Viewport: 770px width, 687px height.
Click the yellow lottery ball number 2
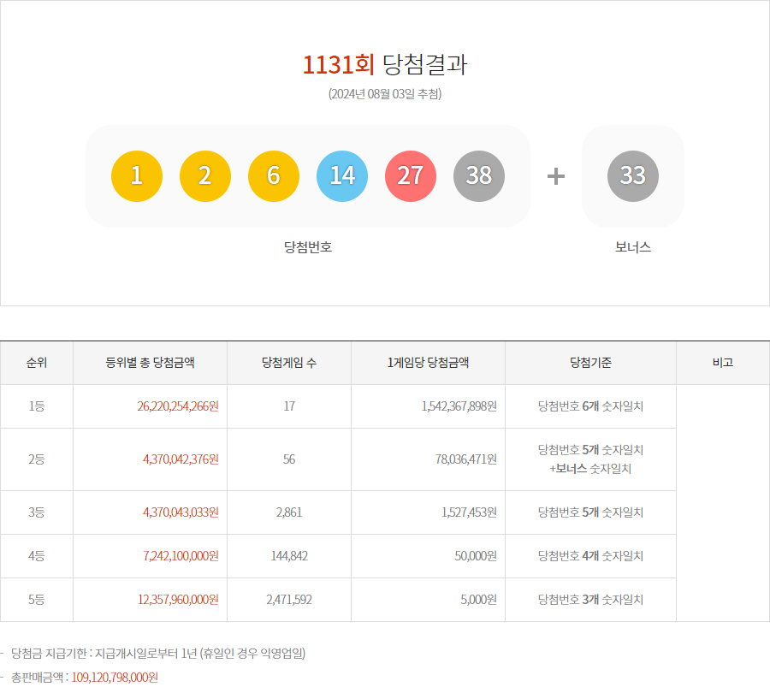(205, 175)
